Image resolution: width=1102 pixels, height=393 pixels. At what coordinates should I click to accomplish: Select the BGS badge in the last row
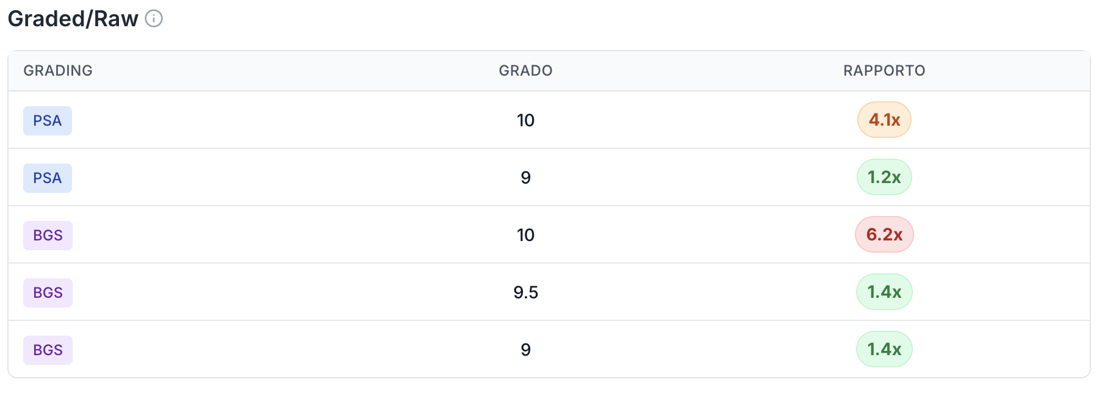[x=47, y=350]
